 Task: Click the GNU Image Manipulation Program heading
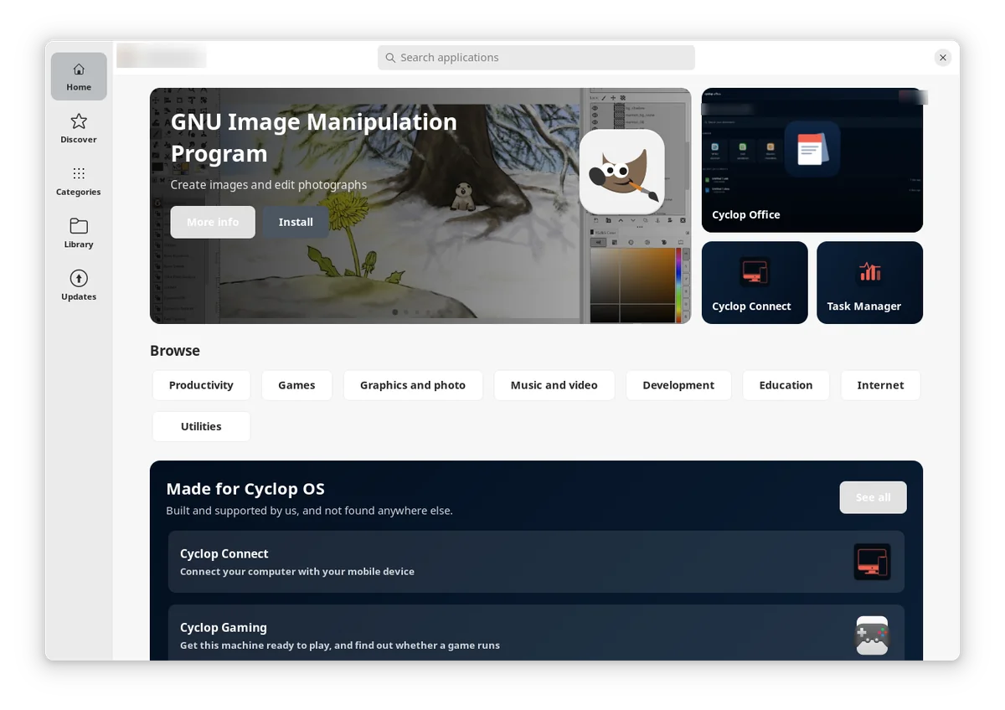coord(314,137)
